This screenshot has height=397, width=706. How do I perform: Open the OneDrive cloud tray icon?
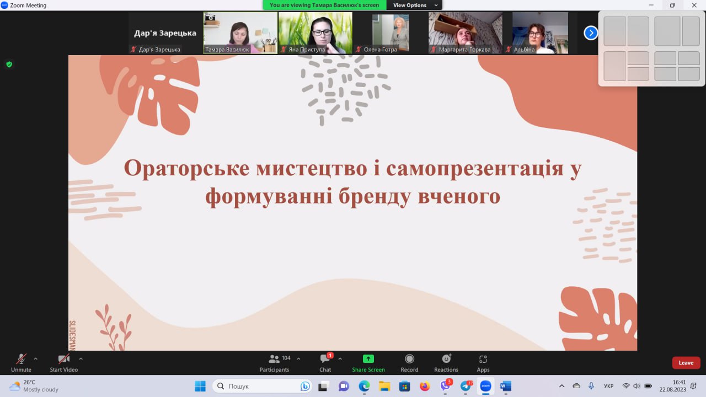coord(576,386)
